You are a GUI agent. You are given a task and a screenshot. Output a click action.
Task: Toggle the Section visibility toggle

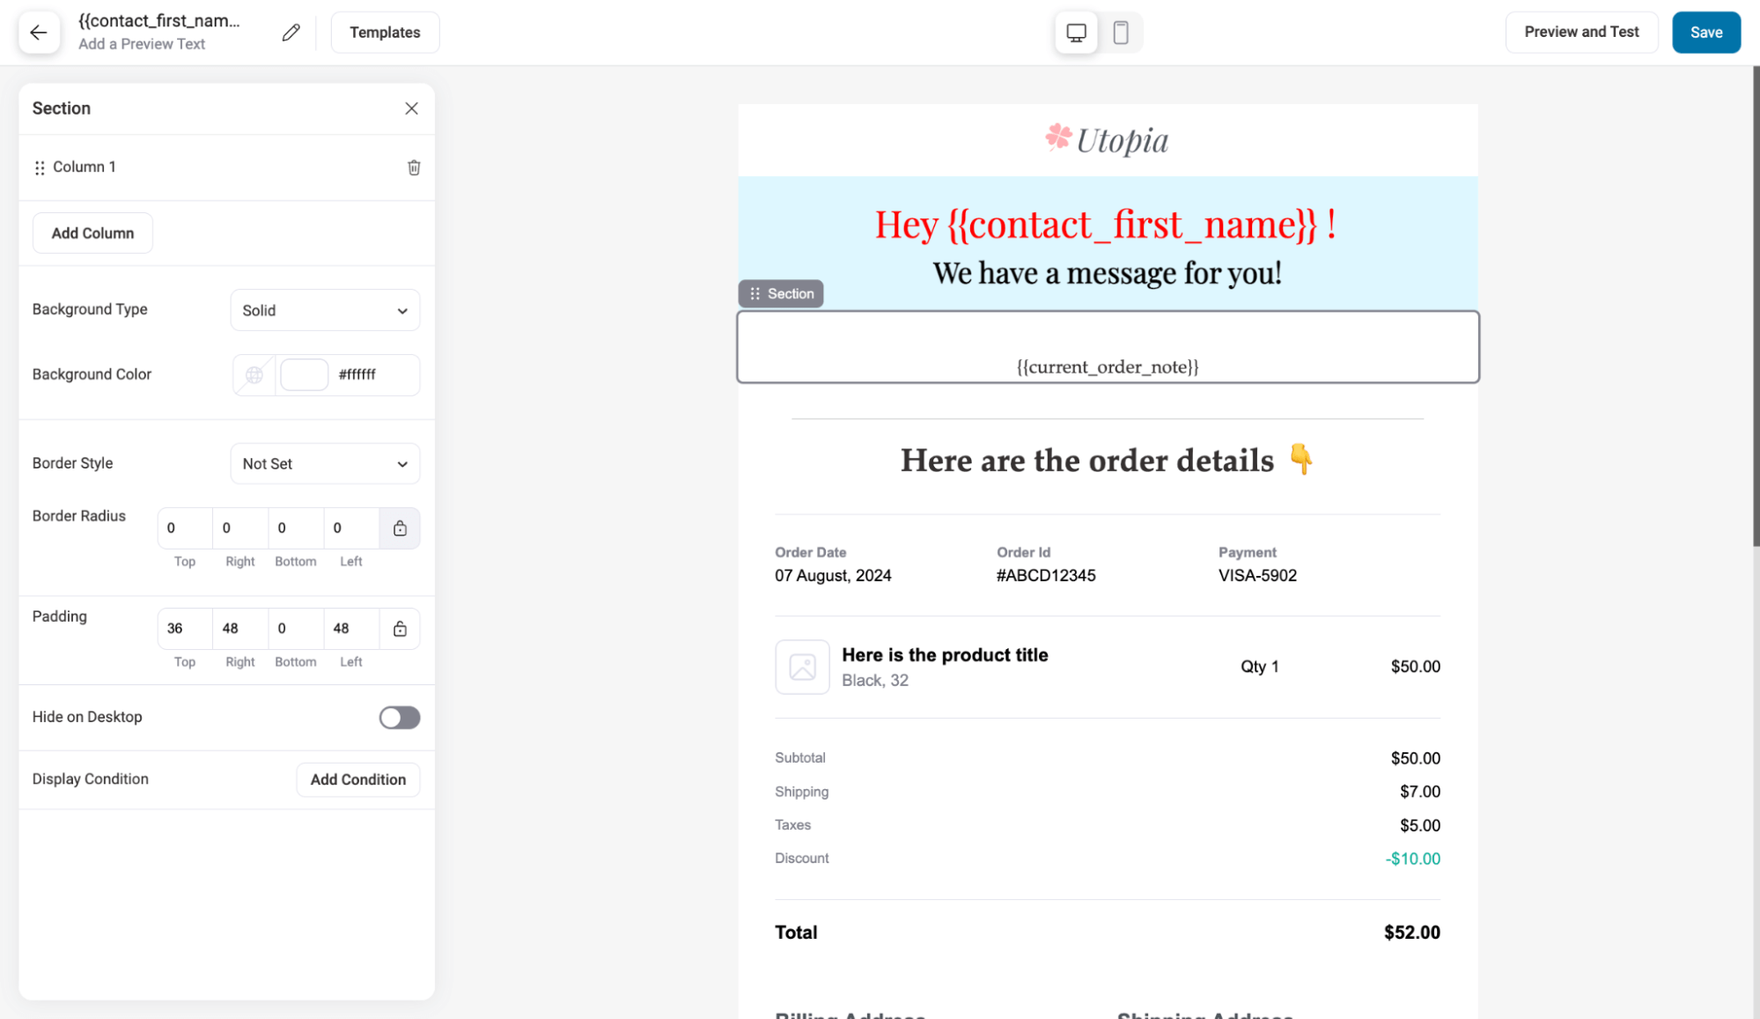(x=399, y=717)
